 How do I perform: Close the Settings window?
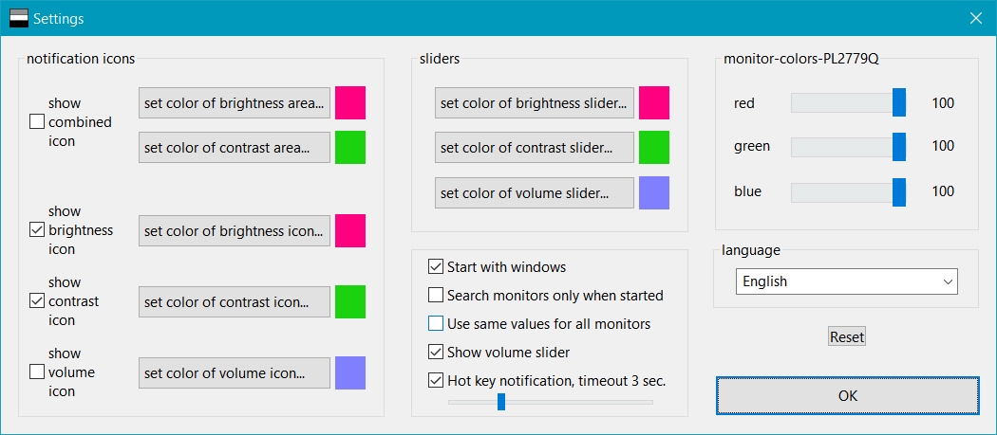[x=976, y=18]
